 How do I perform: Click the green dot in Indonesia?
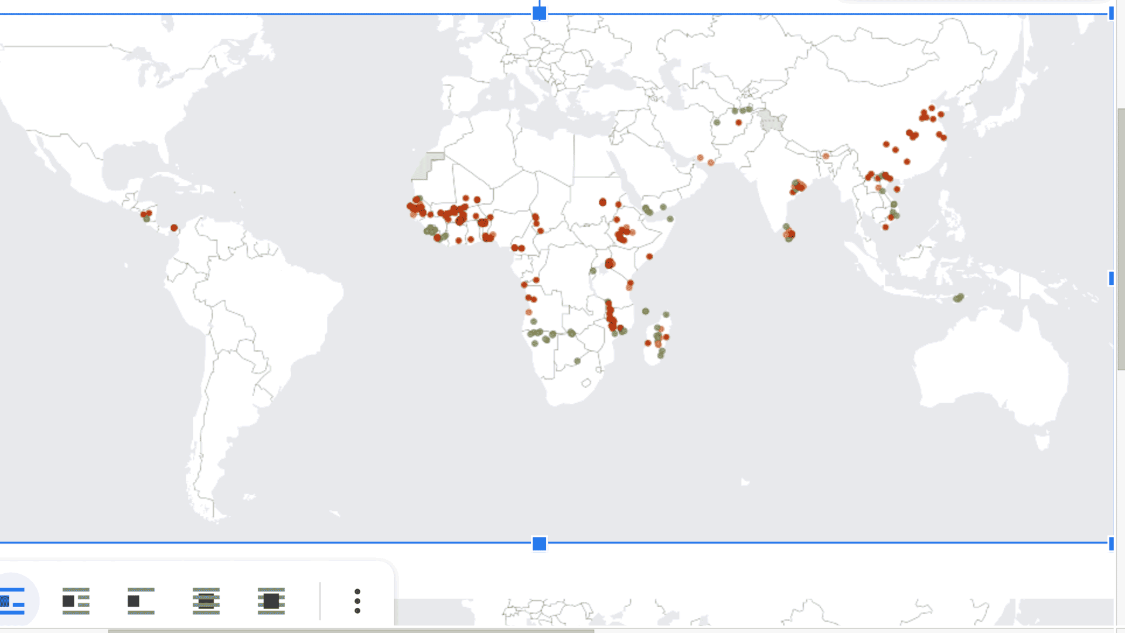click(x=959, y=298)
